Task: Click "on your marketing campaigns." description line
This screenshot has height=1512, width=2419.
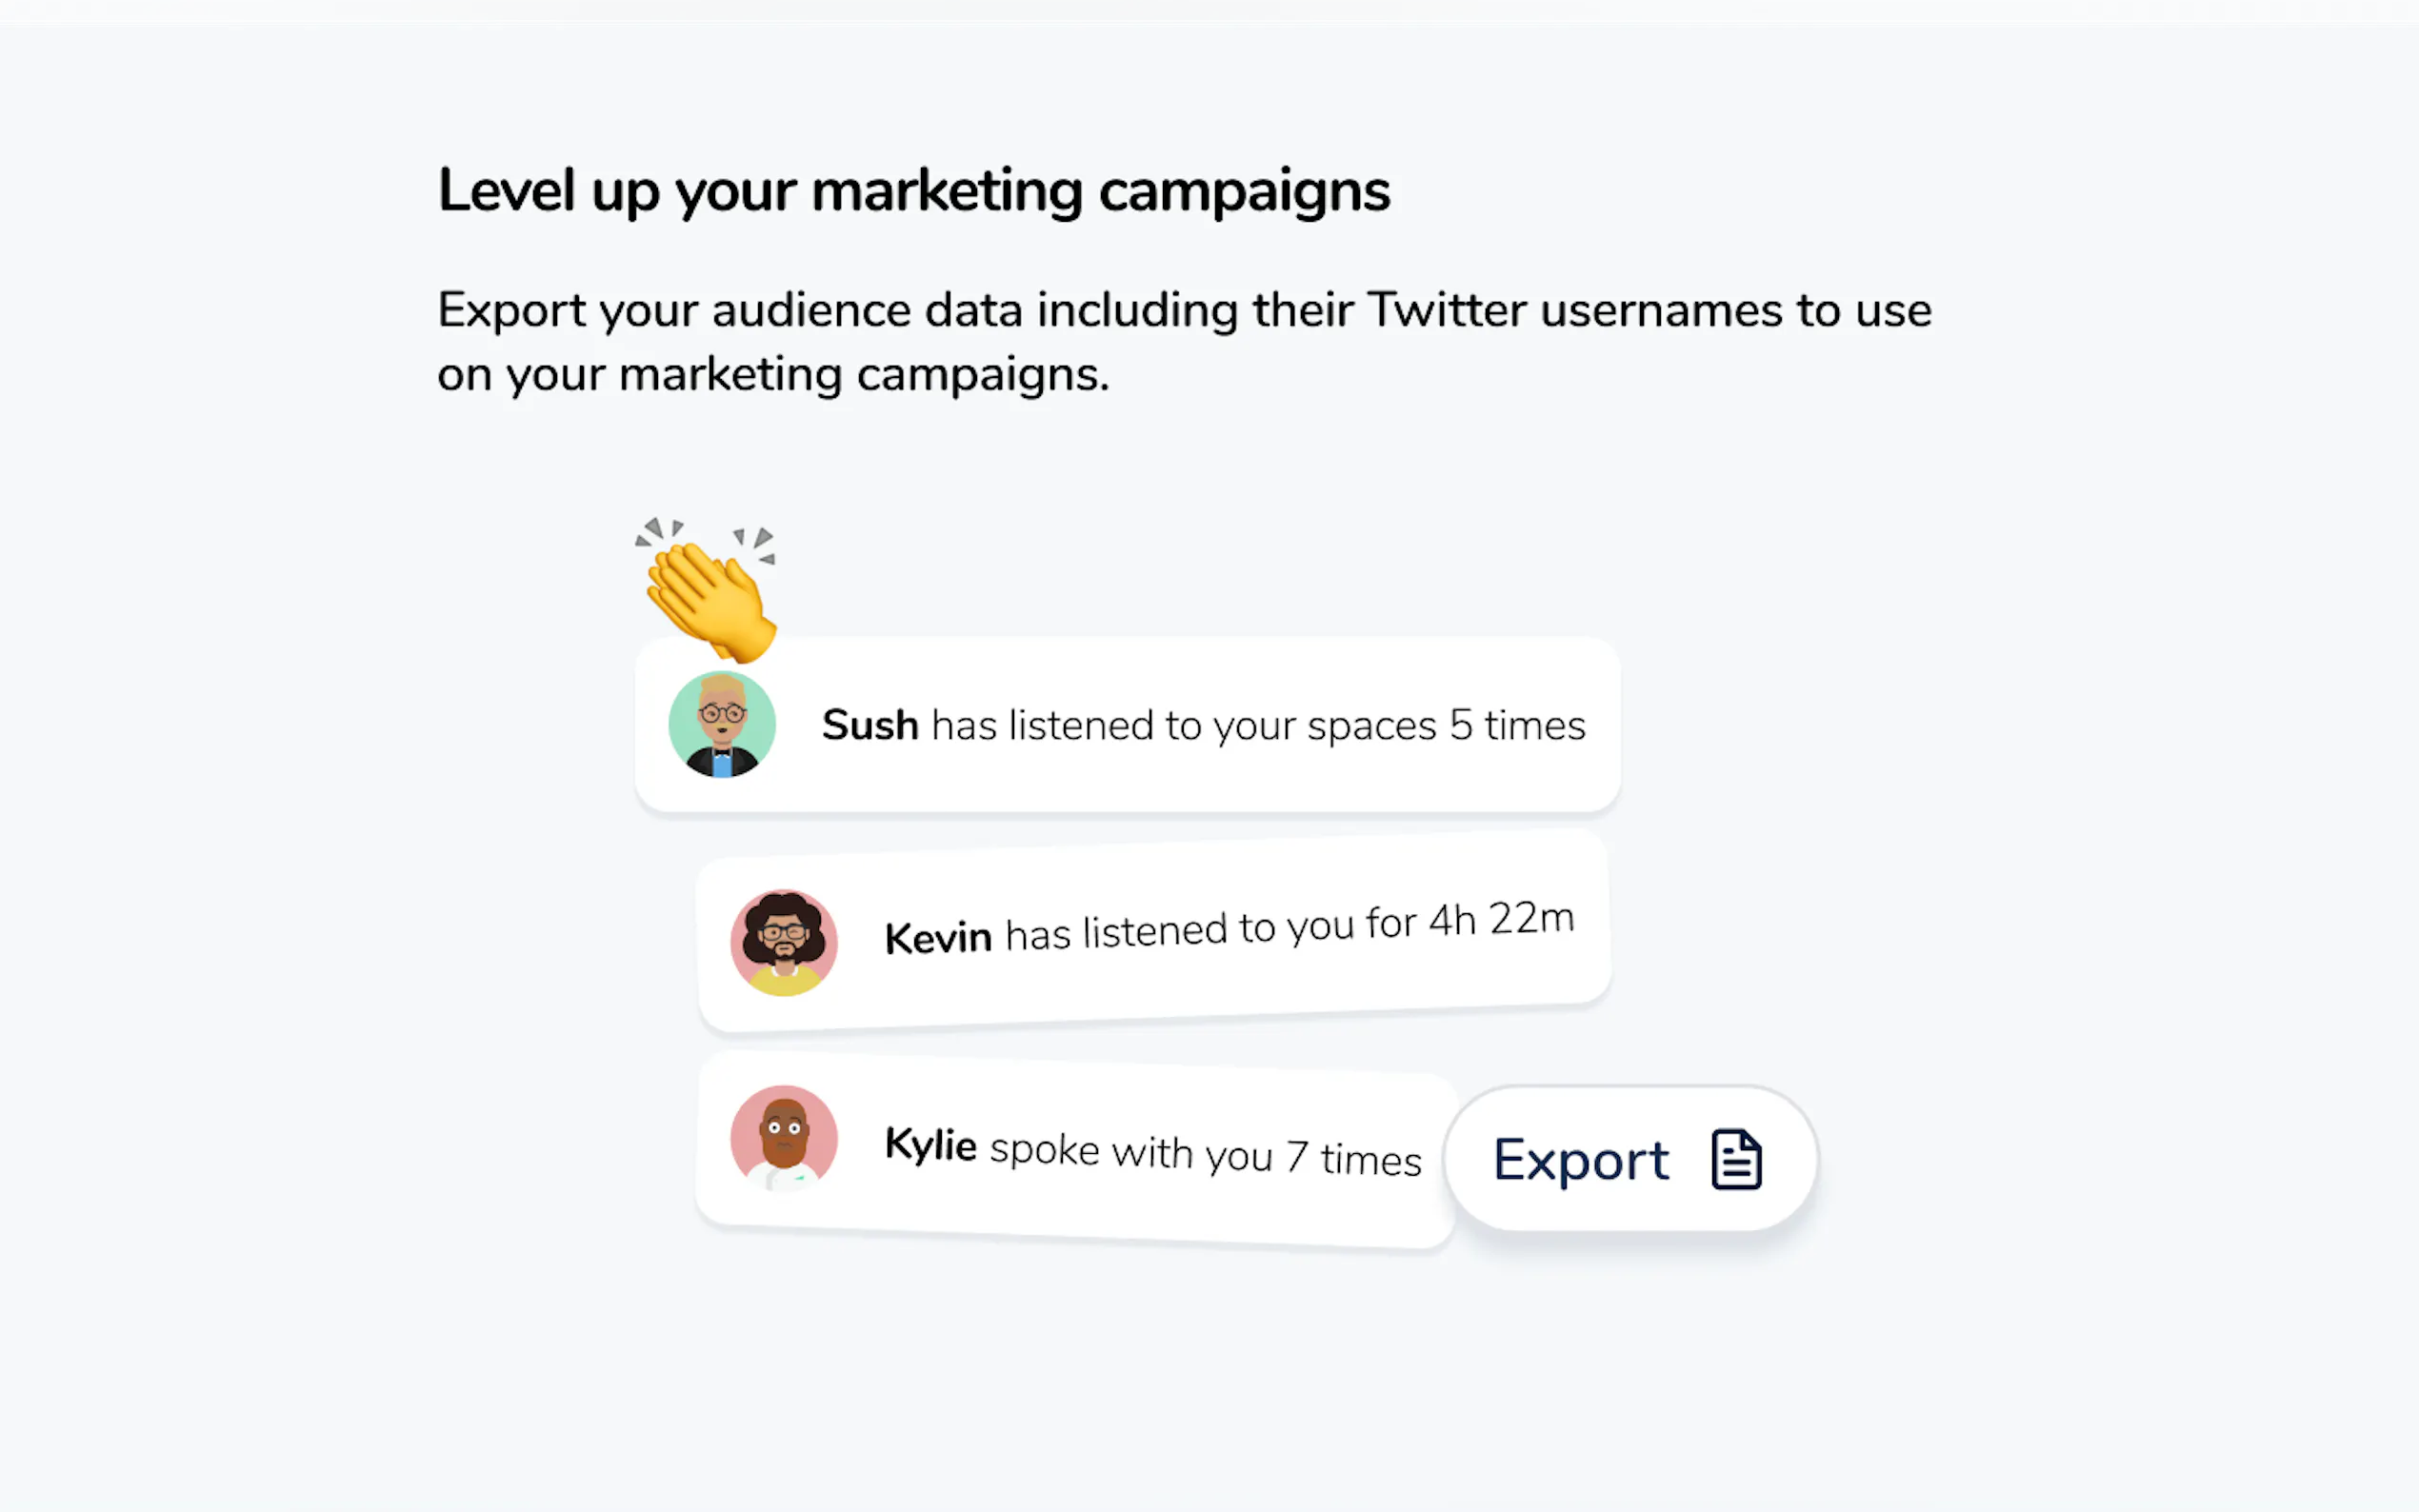Action: coord(773,375)
